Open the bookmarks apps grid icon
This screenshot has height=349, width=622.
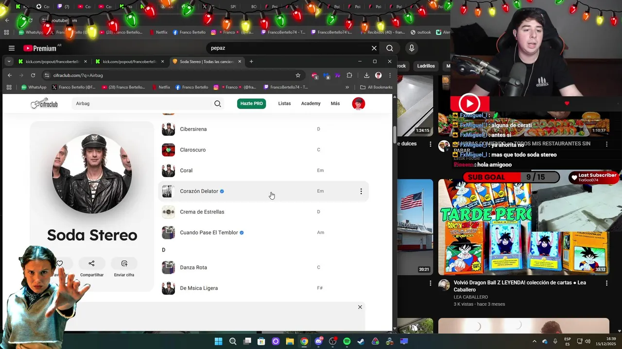coord(9,87)
